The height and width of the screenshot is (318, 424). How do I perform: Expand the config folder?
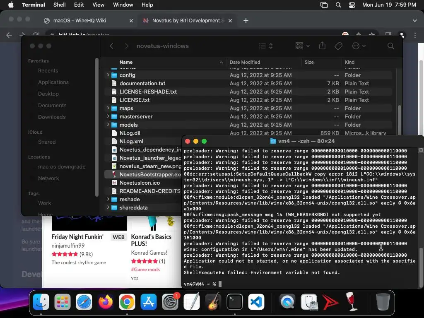click(108, 75)
